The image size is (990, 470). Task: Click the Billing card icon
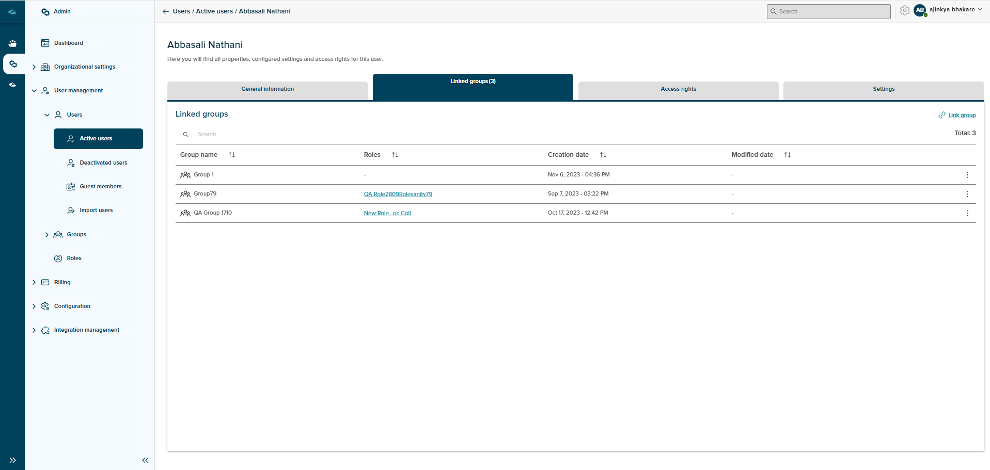coord(45,282)
